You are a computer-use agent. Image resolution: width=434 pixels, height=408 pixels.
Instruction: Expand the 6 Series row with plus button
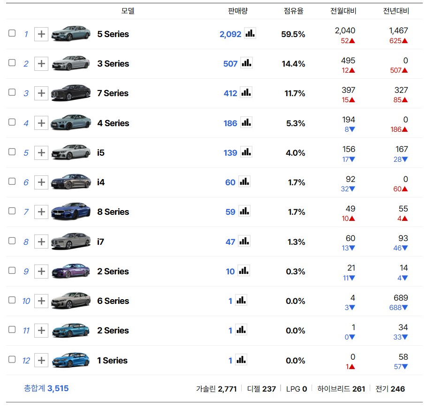(41, 301)
